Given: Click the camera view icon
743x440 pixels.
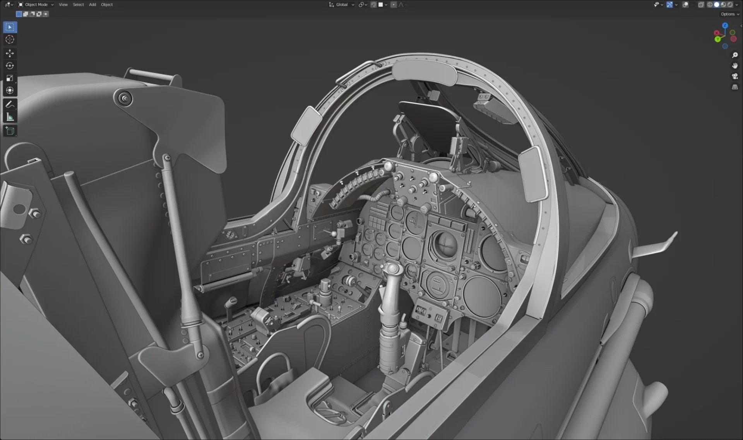Looking at the screenshot, I should (x=734, y=76).
